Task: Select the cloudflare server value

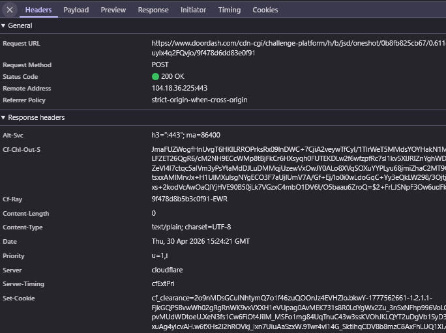Action: 167,270
